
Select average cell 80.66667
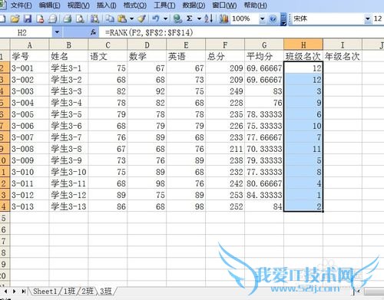tap(264, 183)
